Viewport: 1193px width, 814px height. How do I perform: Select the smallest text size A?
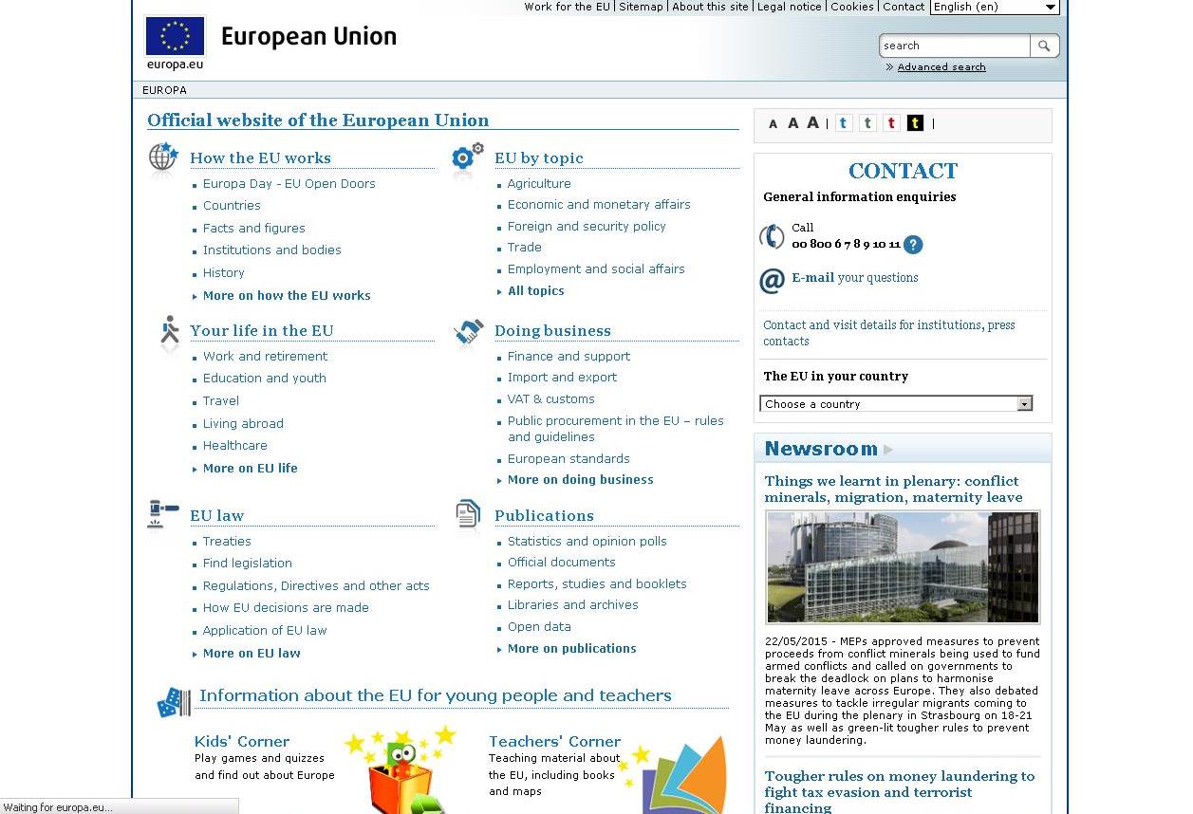[773, 124]
